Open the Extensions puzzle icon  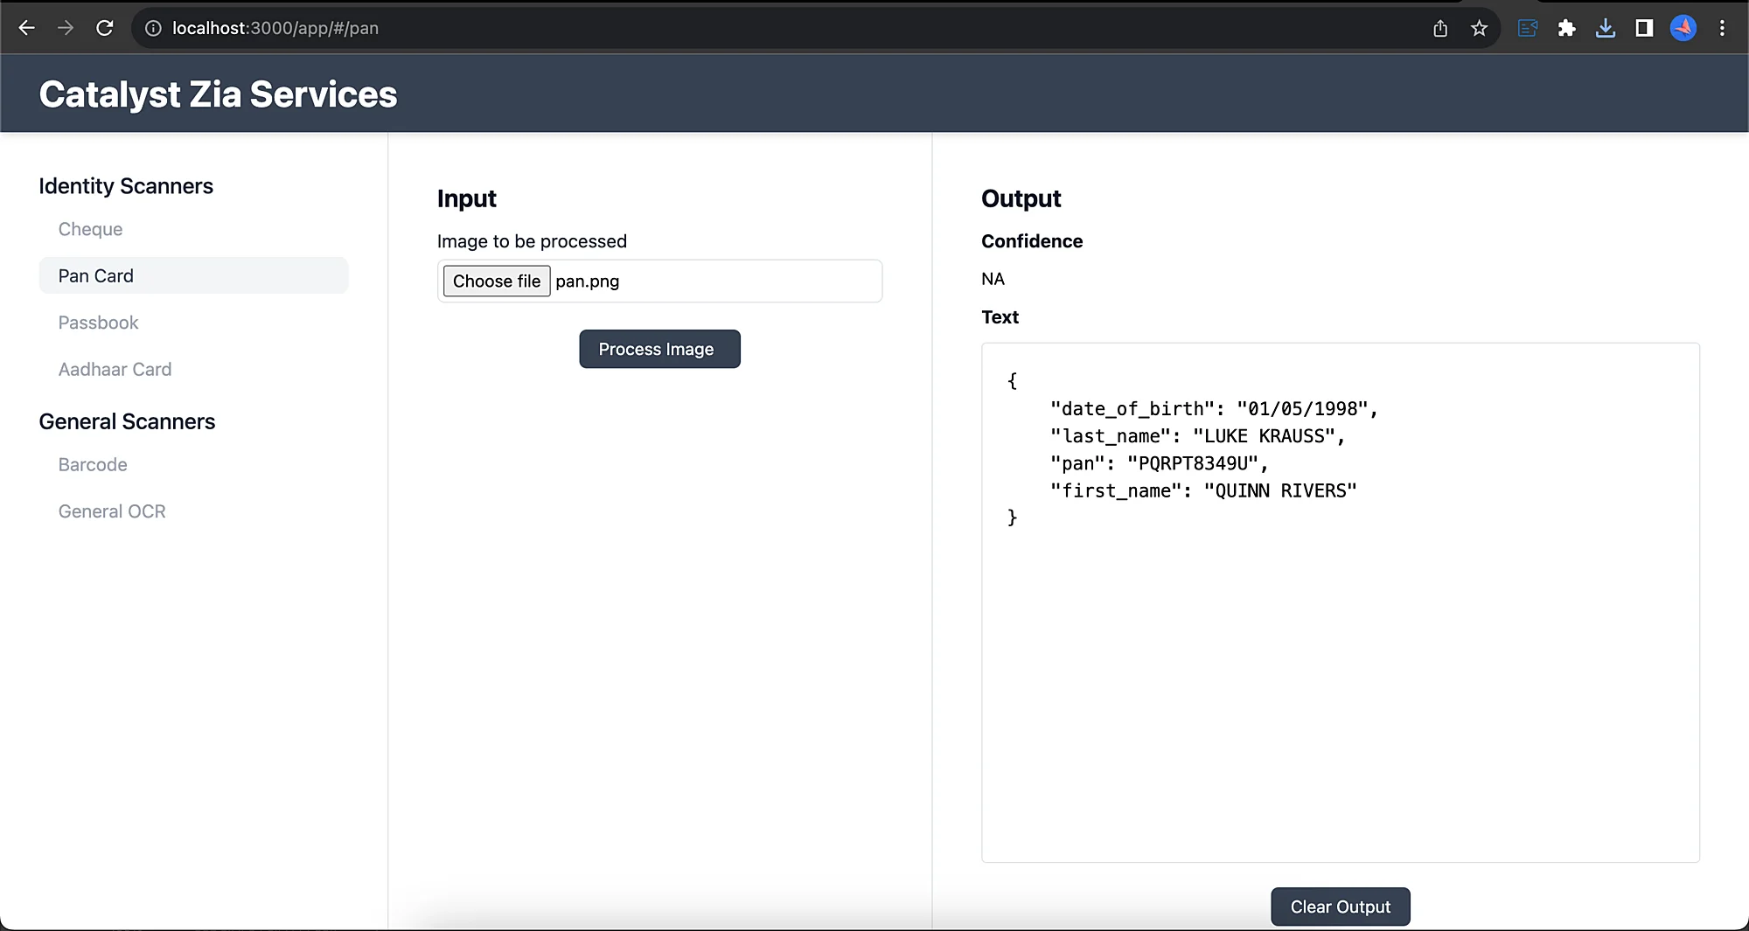coord(1566,28)
